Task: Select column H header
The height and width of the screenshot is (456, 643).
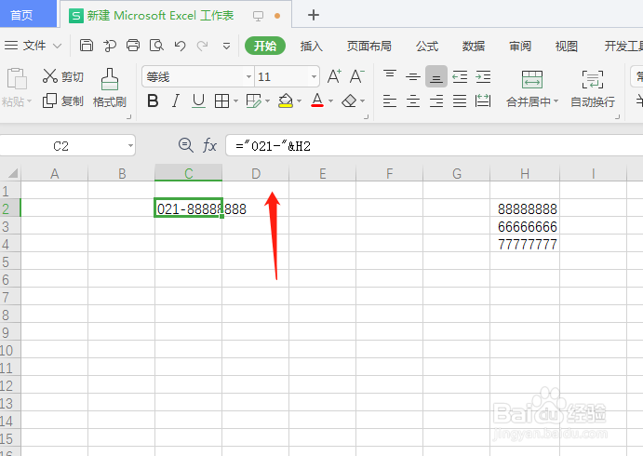Action: point(525,173)
